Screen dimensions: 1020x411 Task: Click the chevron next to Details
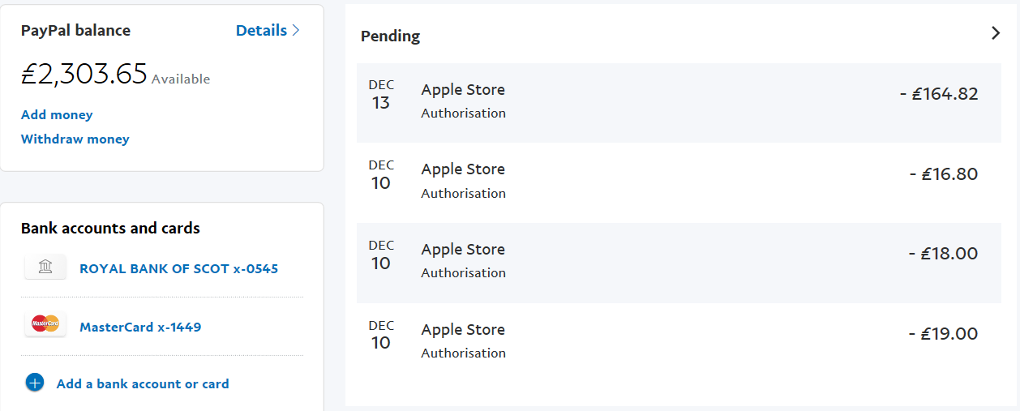click(x=296, y=30)
